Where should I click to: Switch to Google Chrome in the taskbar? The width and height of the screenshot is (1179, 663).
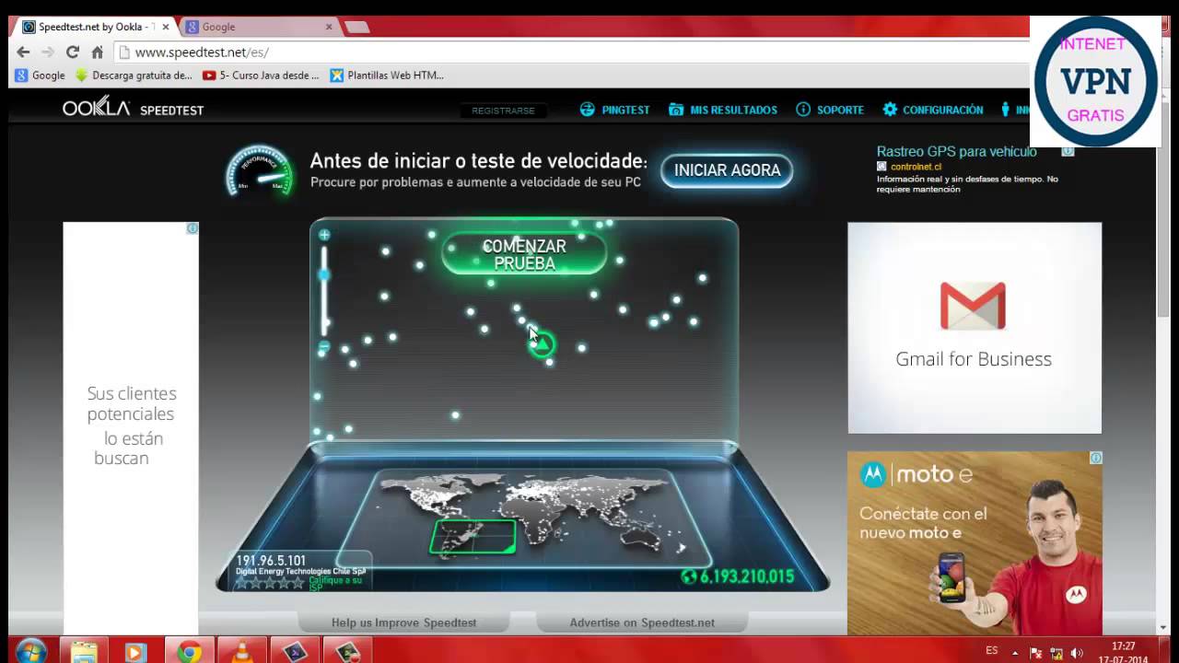click(x=190, y=651)
